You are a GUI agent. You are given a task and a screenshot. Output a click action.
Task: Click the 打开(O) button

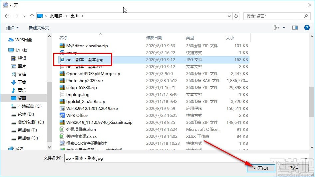click(261, 168)
